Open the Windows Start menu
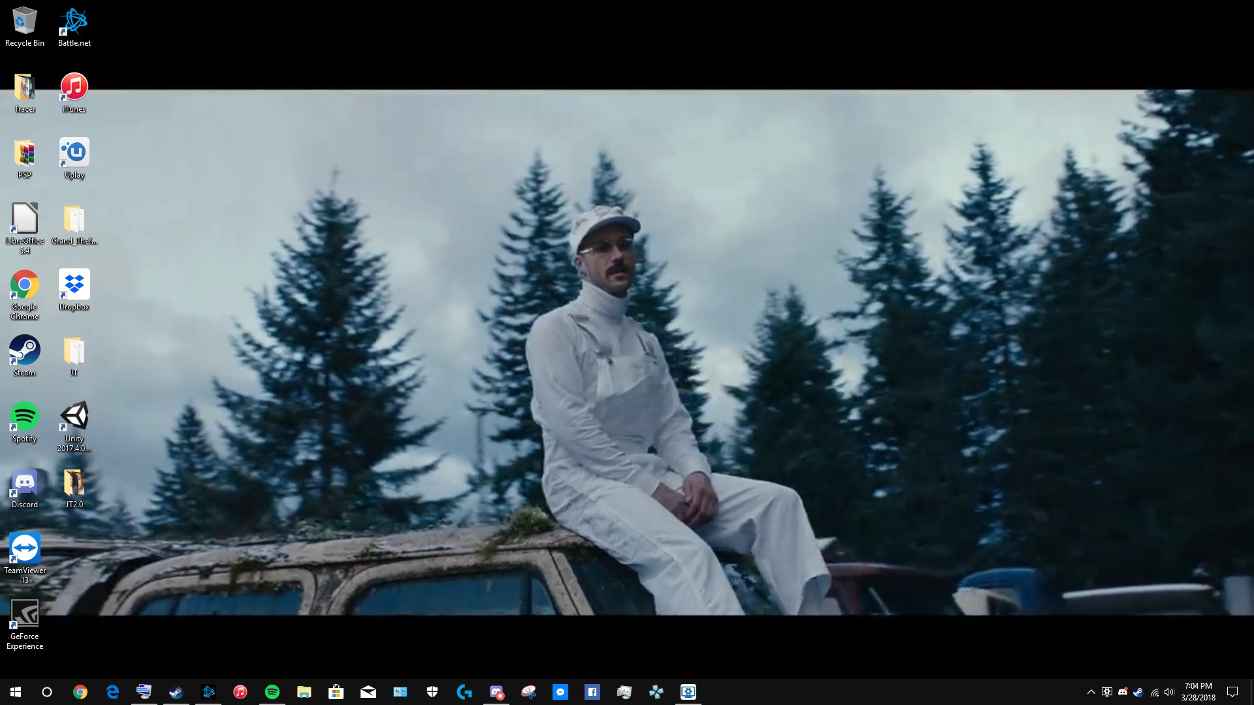This screenshot has height=705, width=1254. pyautogui.click(x=16, y=692)
